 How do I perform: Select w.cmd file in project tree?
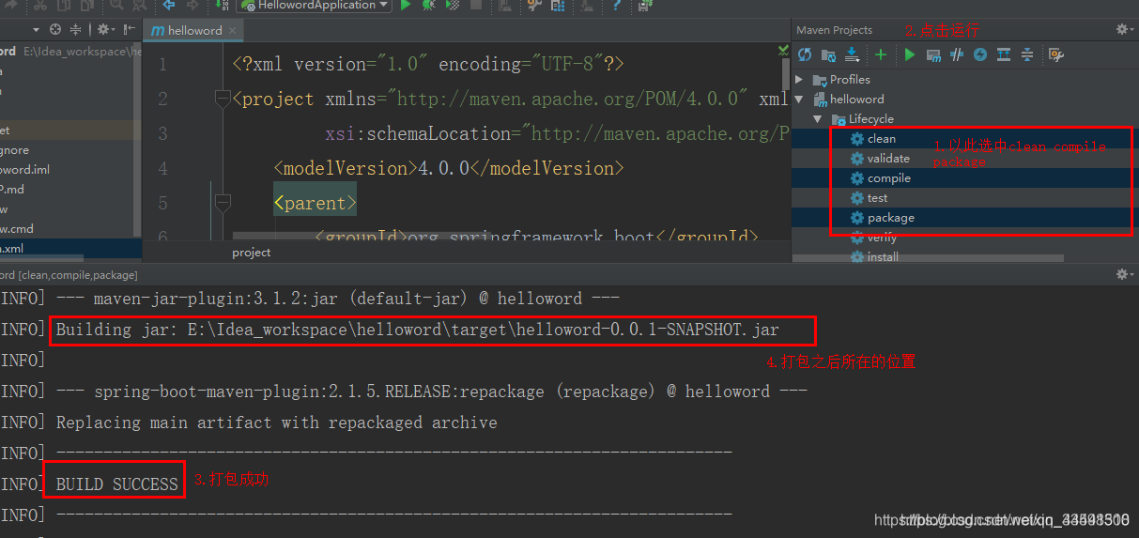click(17, 228)
